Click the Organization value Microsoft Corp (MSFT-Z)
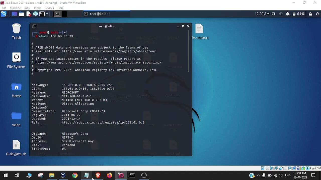This screenshot has height=180, width=321. (83, 111)
